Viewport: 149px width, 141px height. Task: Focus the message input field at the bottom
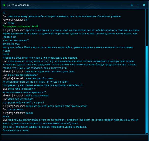click(74, 137)
